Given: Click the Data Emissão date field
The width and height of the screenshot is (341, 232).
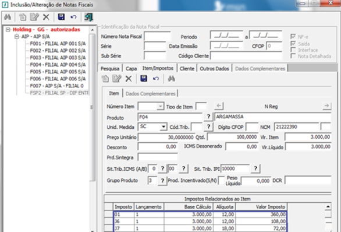Looking at the screenshot, I should point(226,46).
